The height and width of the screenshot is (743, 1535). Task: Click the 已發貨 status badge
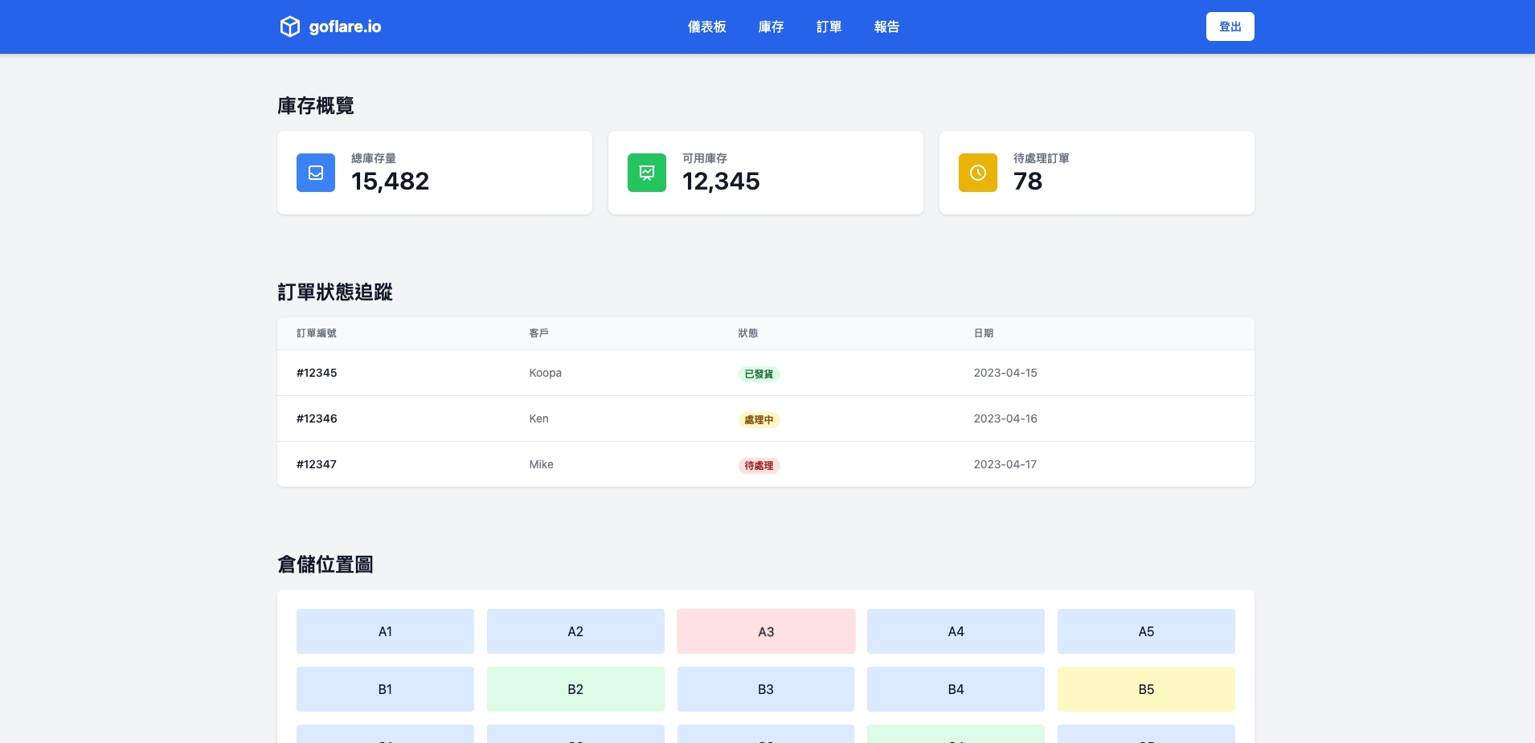pos(759,374)
